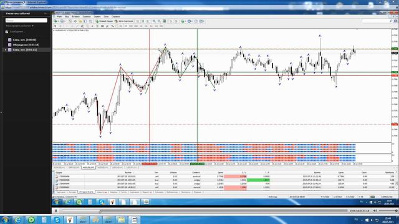Select the AUDUSD,M5 chart tab
The height and width of the screenshot is (224, 399).
point(89,167)
